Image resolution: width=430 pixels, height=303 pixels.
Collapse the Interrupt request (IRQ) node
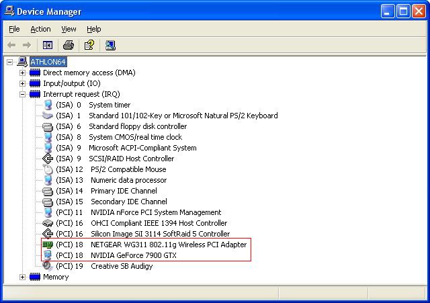click(22, 94)
